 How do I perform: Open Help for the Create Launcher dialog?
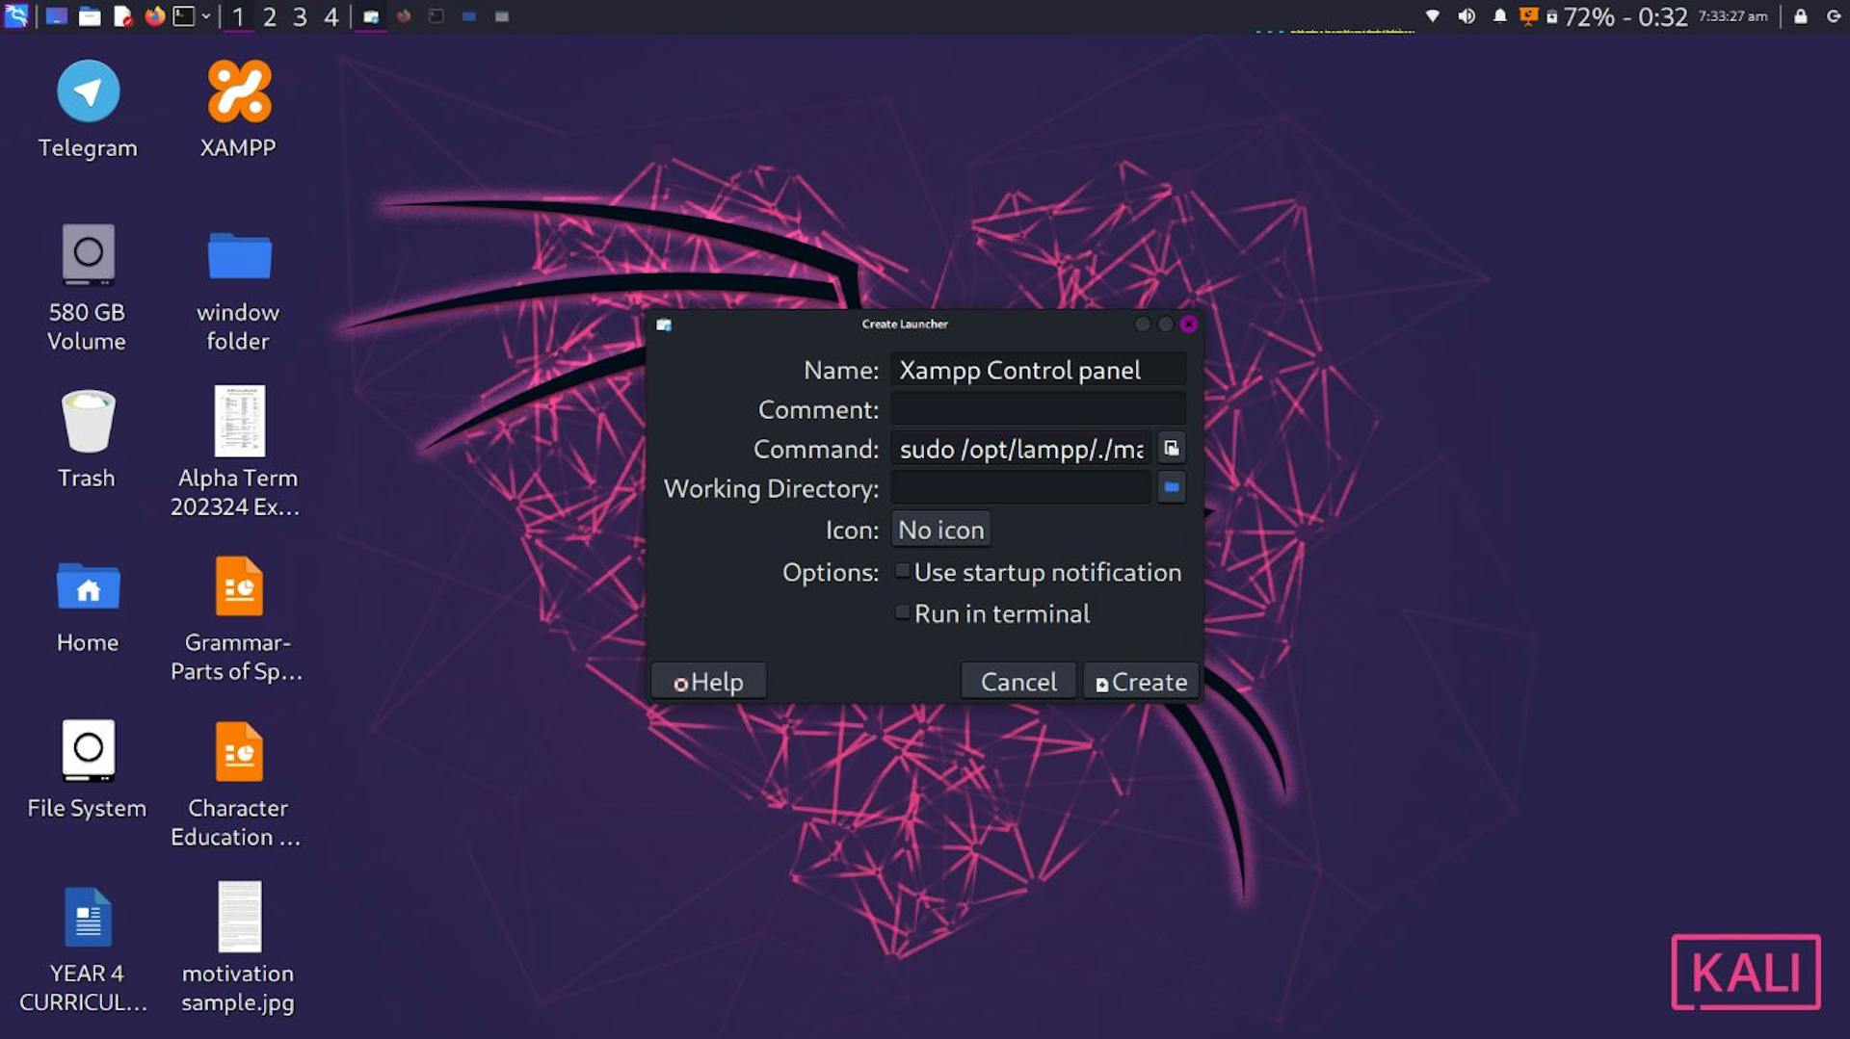tap(708, 681)
